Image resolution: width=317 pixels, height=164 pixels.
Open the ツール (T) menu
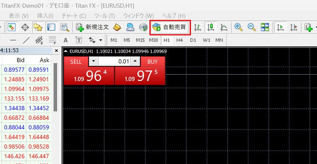[104, 16]
